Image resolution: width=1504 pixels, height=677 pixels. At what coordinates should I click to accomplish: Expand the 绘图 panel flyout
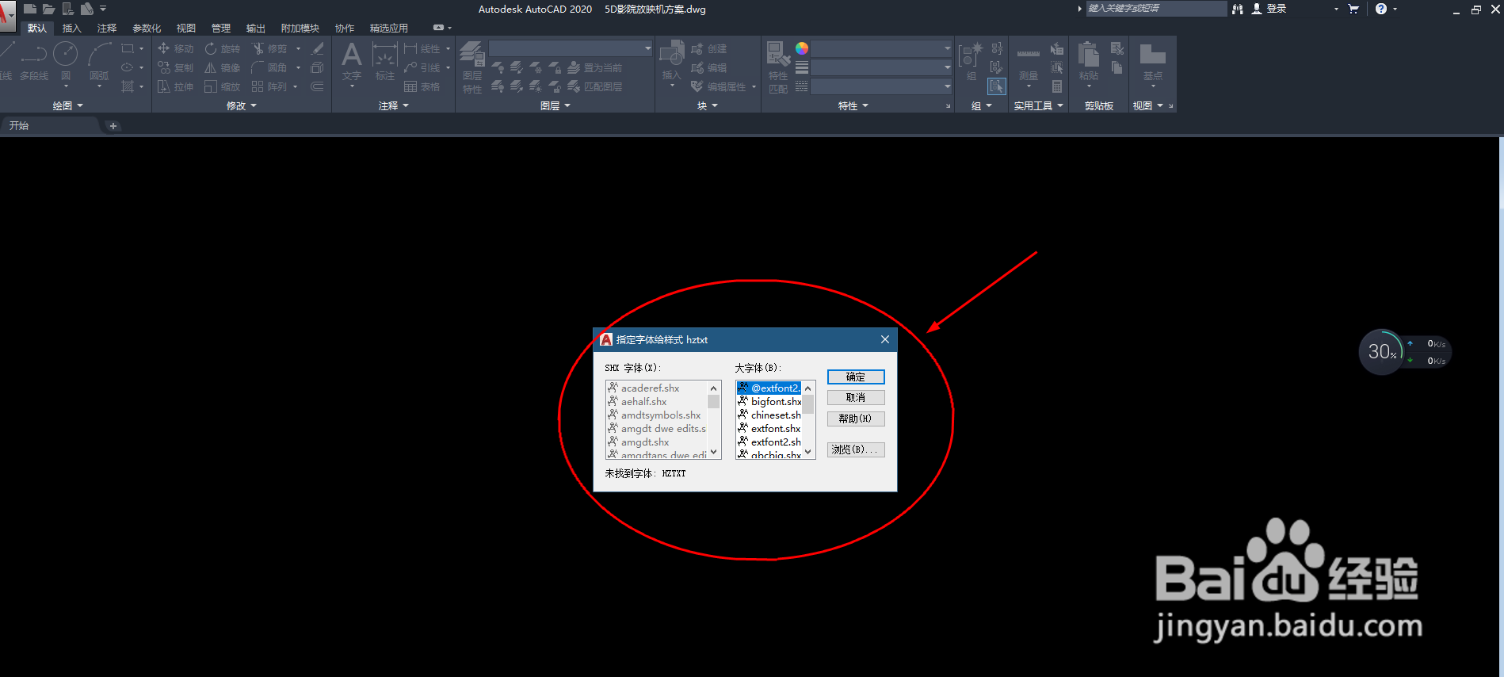pyautogui.click(x=67, y=105)
